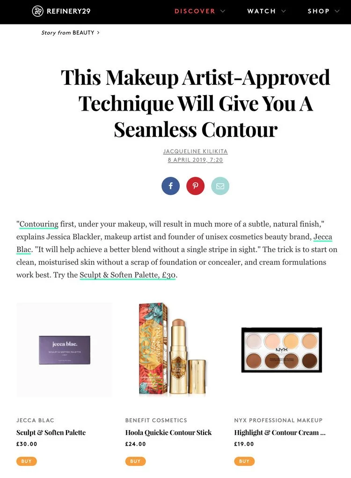This screenshot has width=351, height=478.
Task: Open the Jecca Blac product image
Action: point(64,350)
